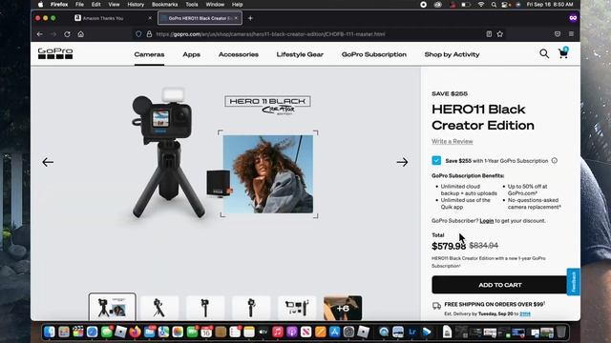The width and height of the screenshot is (611, 343).
Task: Click the Wi-Fi icon in menu bar
Action: tap(481, 5)
